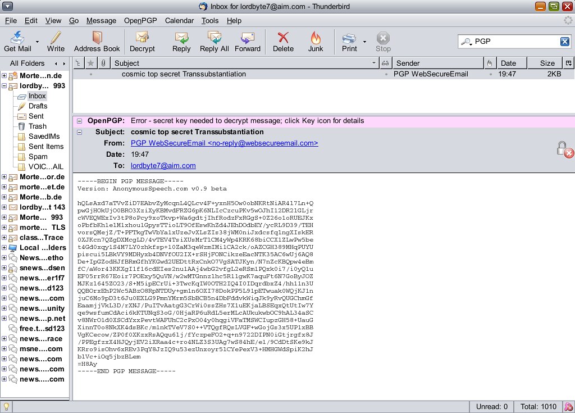
Task: Reply All to the message
Action: [x=213, y=42]
